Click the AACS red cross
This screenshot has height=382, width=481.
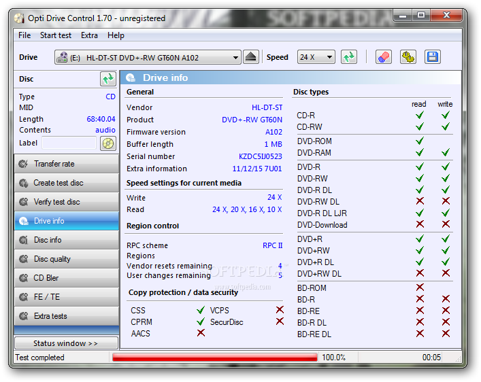(201, 333)
